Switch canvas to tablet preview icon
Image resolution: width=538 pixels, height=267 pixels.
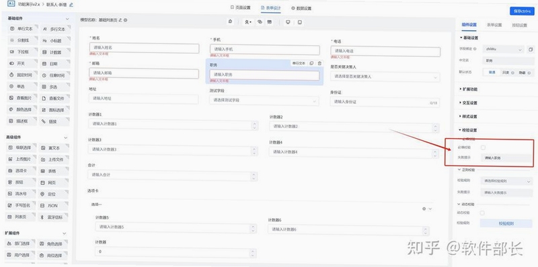[x=300, y=22]
